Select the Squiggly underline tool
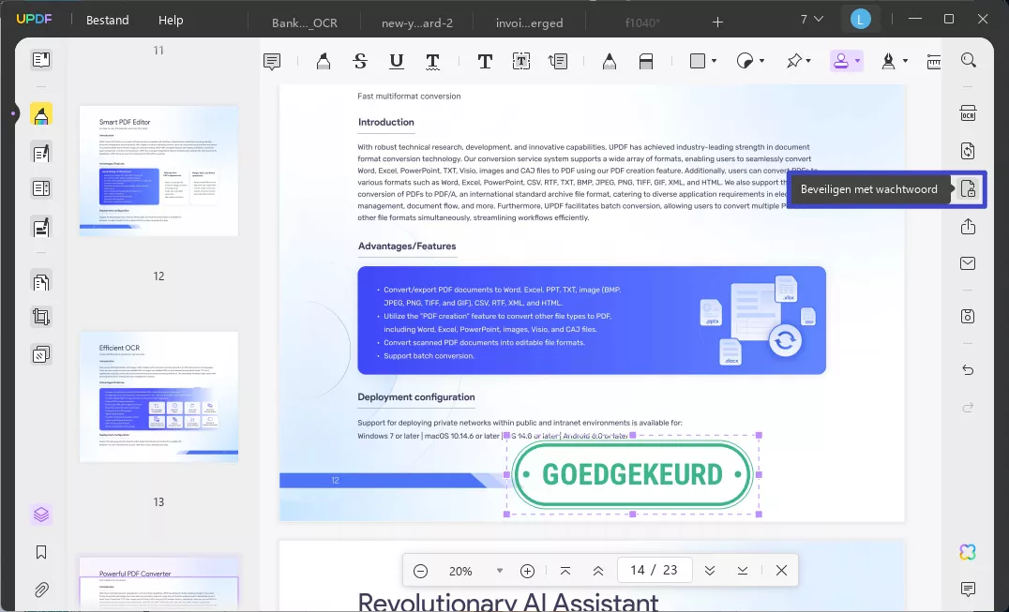1009x612 pixels. coord(432,61)
